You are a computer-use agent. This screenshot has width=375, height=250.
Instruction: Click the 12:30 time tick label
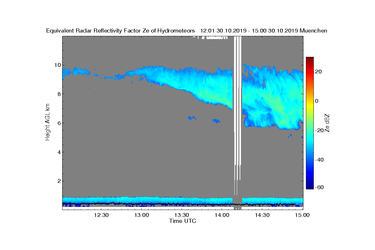tap(101, 215)
